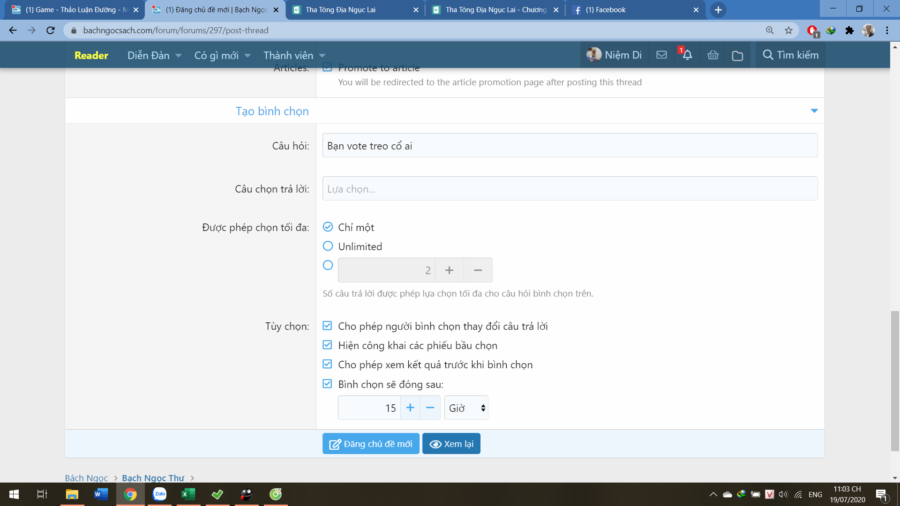Screen dimensions: 900x506
Task: Uncheck 'Hiện công khai các phiếu bầu chọn'
Action: pos(327,345)
